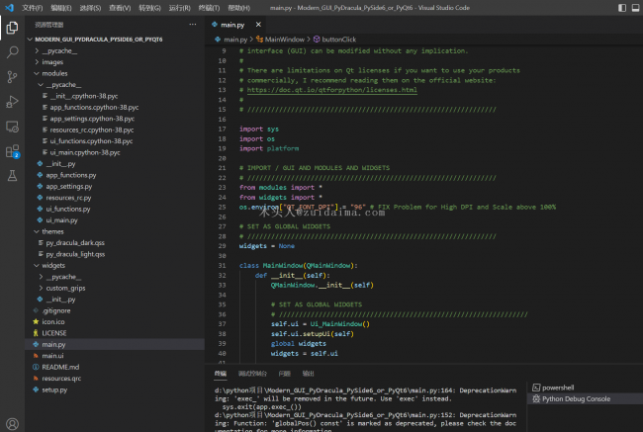Collapse the widgets folder
The width and height of the screenshot is (643, 432).
tap(54, 265)
